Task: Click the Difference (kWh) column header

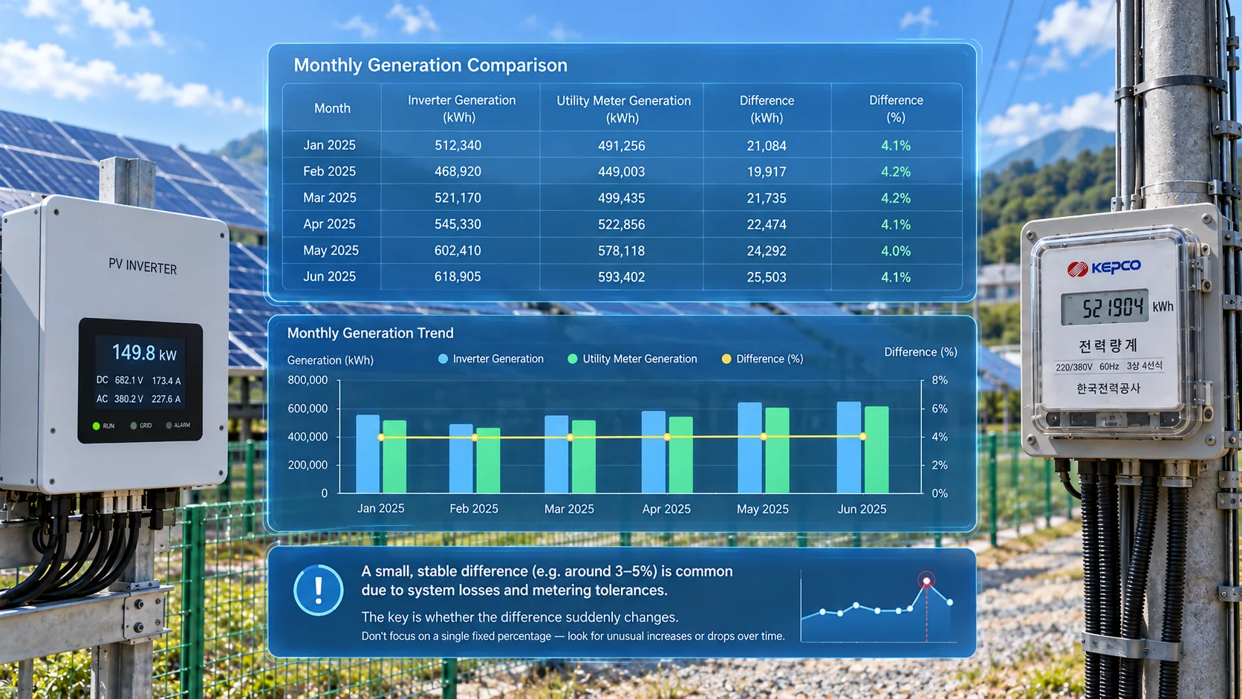Action: tap(767, 109)
